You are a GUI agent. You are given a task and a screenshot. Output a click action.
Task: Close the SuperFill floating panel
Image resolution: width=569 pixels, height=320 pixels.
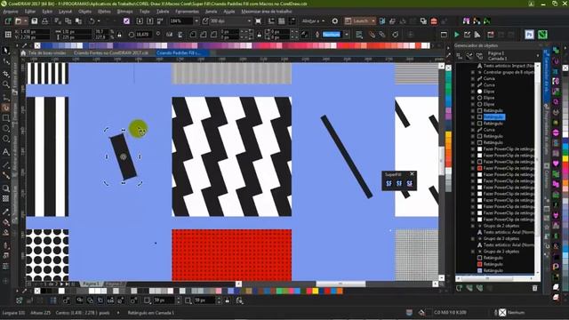point(412,174)
